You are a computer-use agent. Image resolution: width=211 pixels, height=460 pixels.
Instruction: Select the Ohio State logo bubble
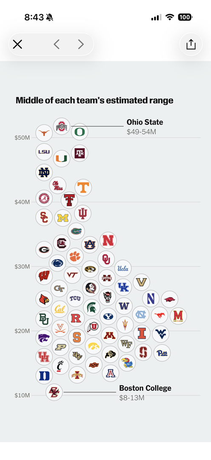62,127
